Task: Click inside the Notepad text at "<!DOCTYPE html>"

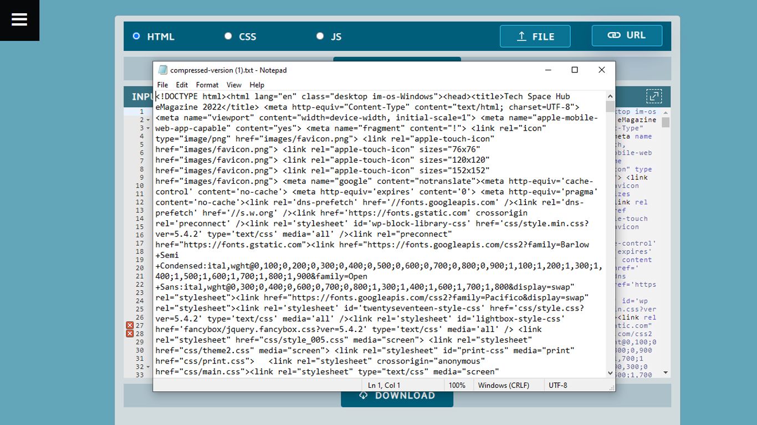Action: [x=190, y=96]
